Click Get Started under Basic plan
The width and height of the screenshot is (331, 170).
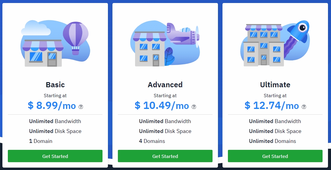coord(55,156)
